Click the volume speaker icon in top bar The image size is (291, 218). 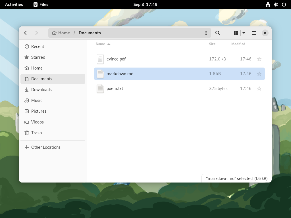click(x=276, y=5)
